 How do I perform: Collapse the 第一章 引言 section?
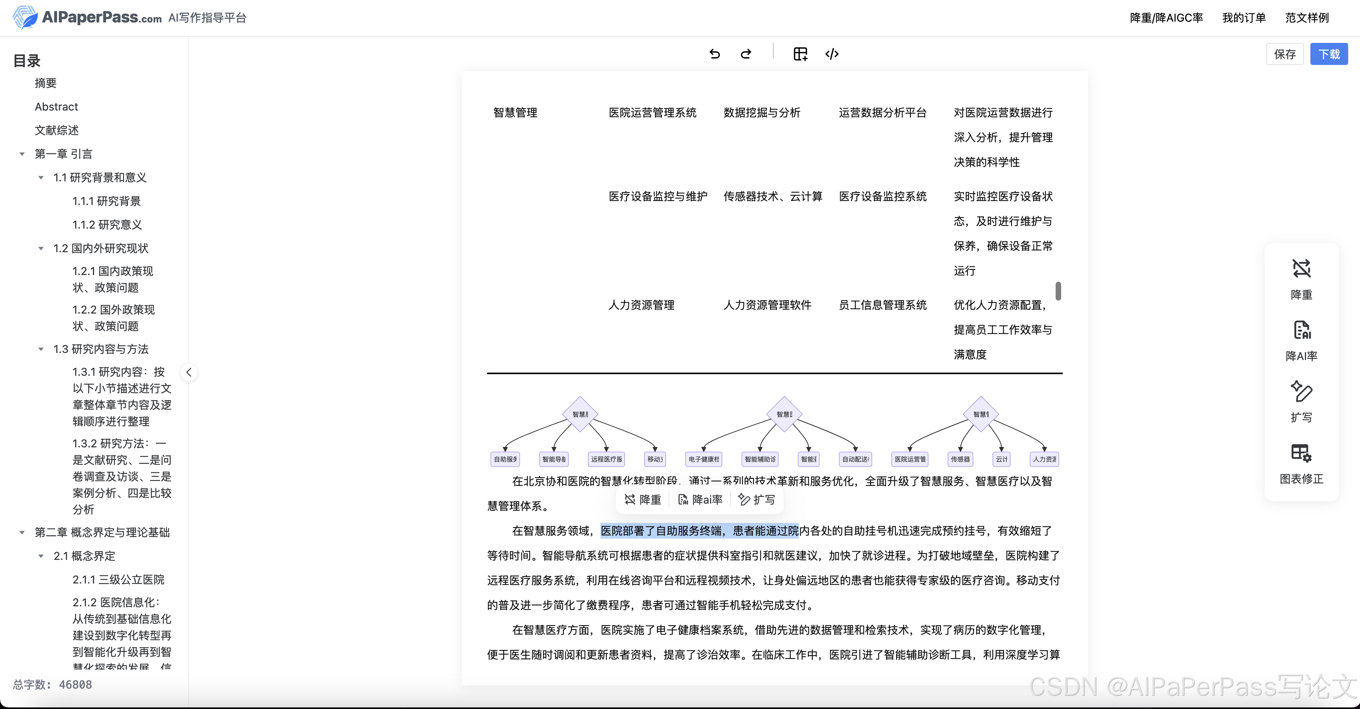point(22,153)
